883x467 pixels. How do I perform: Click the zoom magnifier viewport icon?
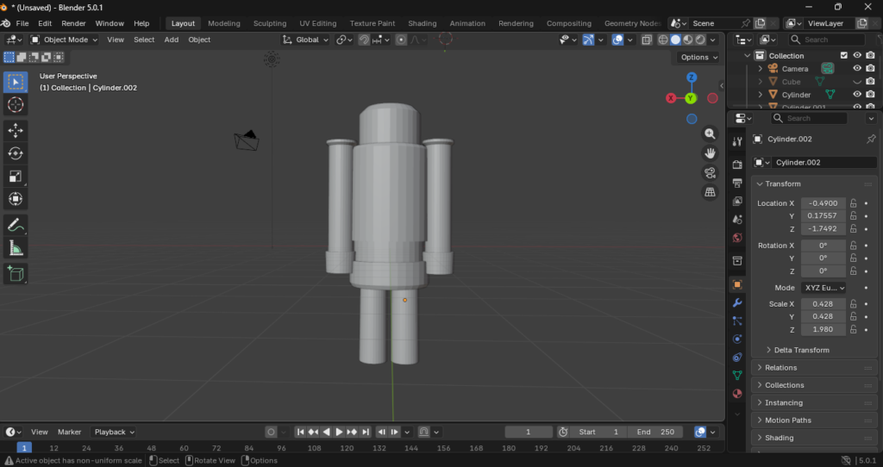point(710,134)
